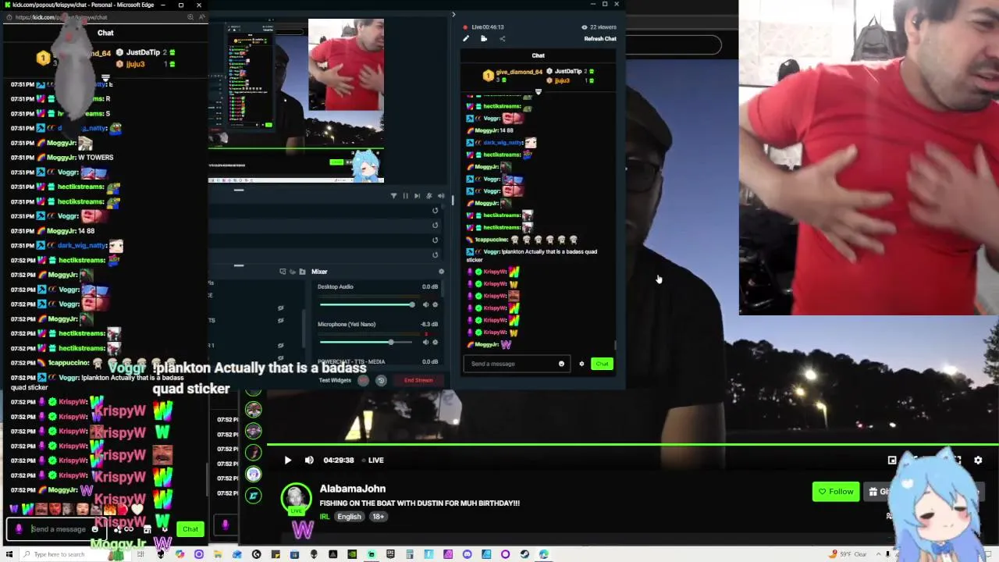Click the speaker volume icon in events toolbar
Screen dimensions: 999x562
click(441, 196)
